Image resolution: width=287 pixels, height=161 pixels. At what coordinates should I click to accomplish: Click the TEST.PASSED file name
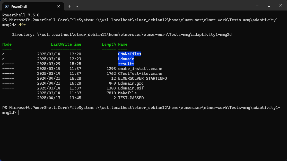(131, 98)
